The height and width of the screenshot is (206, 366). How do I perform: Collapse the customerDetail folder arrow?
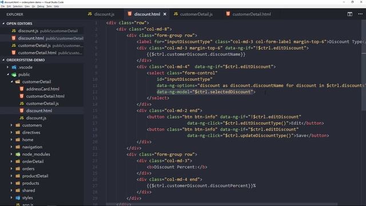point(11,82)
